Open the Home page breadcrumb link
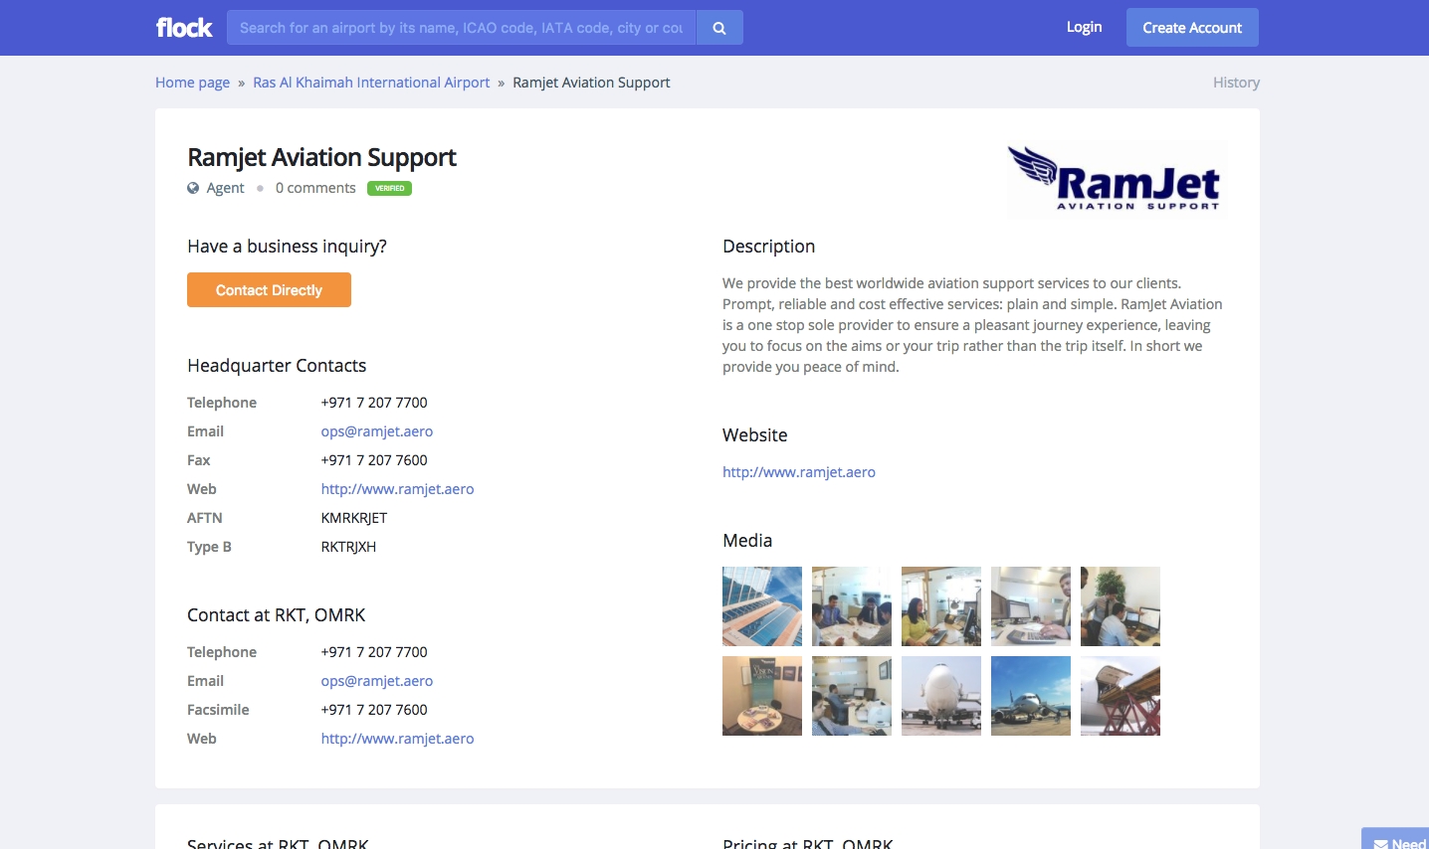This screenshot has height=849, width=1429. click(192, 83)
